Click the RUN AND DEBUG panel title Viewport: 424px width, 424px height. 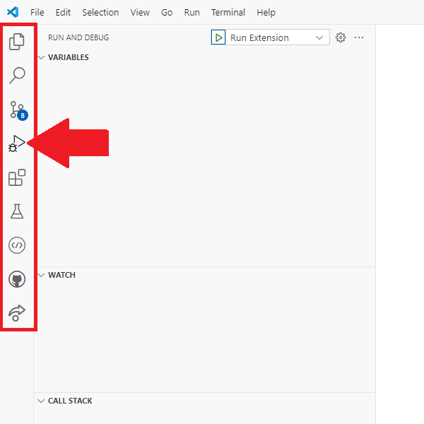pyautogui.click(x=78, y=37)
